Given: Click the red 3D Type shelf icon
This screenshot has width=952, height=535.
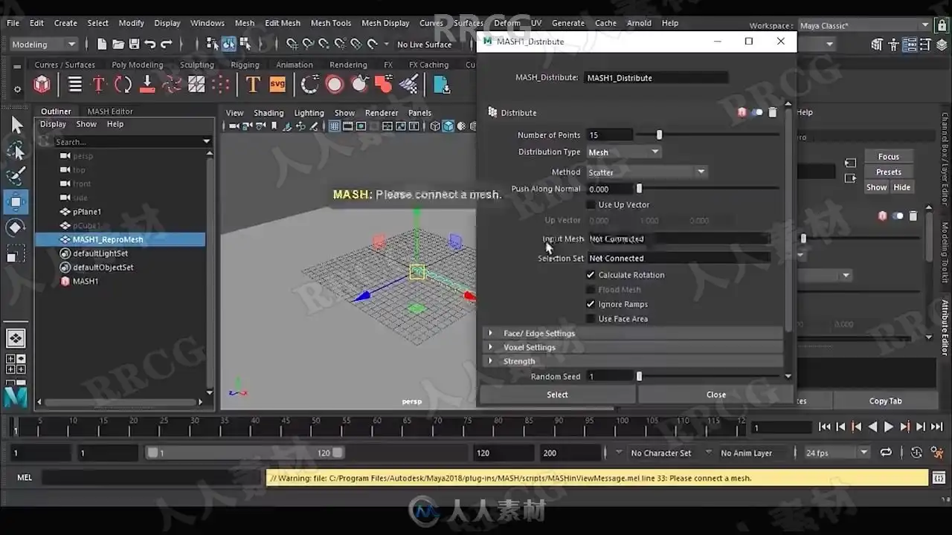Looking at the screenshot, I should pos(98,85).
